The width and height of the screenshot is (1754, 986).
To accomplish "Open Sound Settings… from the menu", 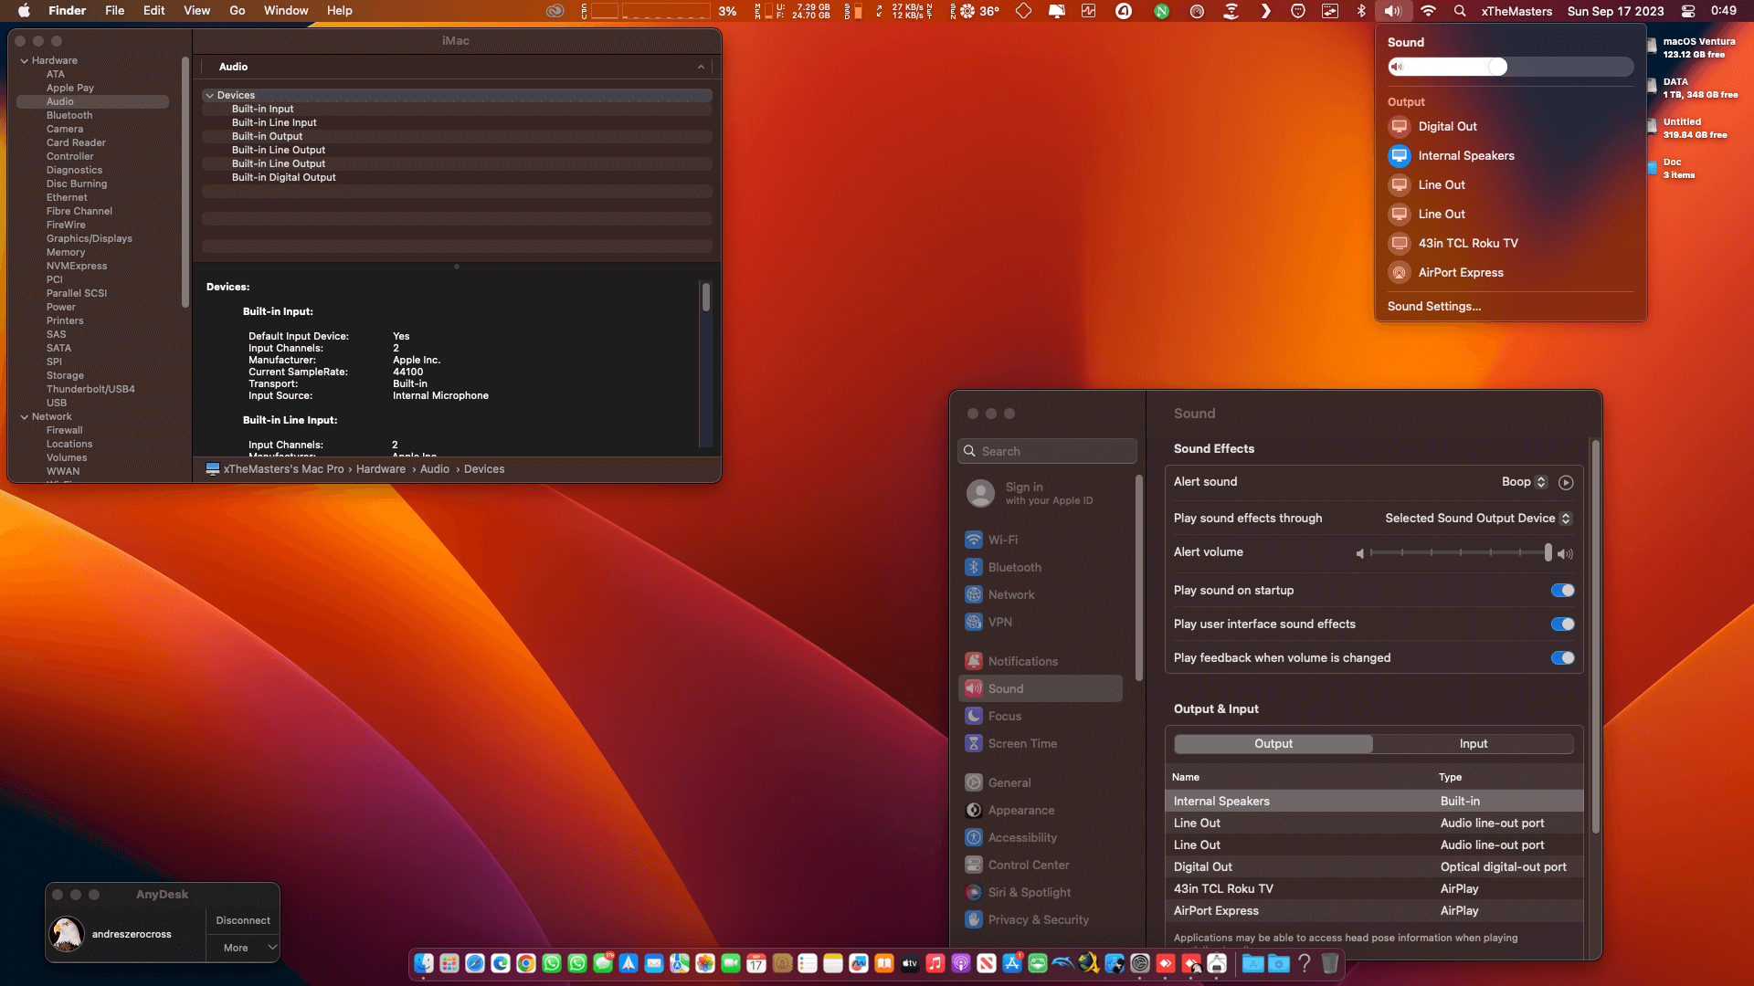I will point(1433,307).
